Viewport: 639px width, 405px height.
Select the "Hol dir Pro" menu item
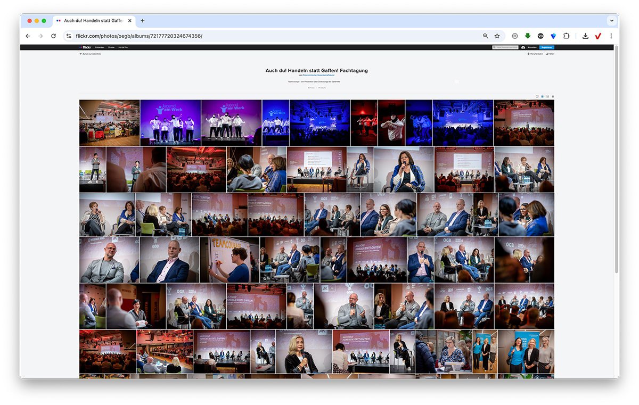coord(123,47)
